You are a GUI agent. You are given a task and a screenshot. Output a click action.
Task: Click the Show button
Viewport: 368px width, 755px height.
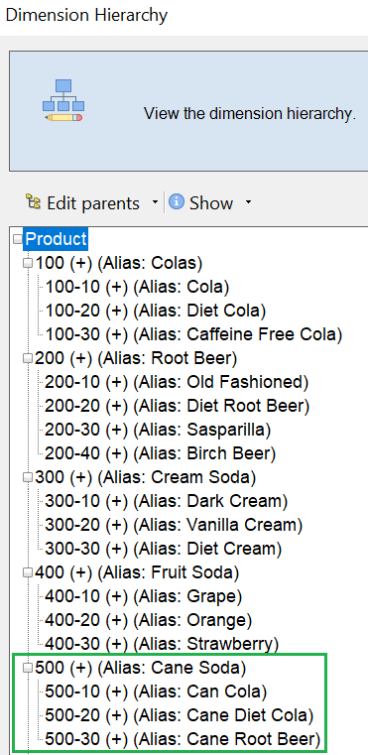211,202
